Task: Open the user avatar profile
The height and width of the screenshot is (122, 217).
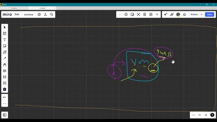Action: (178, 15)
